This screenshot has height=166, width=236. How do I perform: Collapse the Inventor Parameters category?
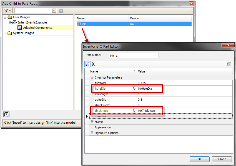92,77
